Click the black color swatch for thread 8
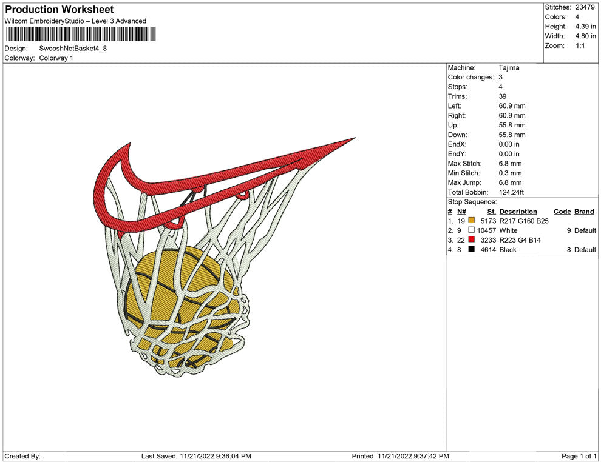The image size is (601, 462). (472, 249)
